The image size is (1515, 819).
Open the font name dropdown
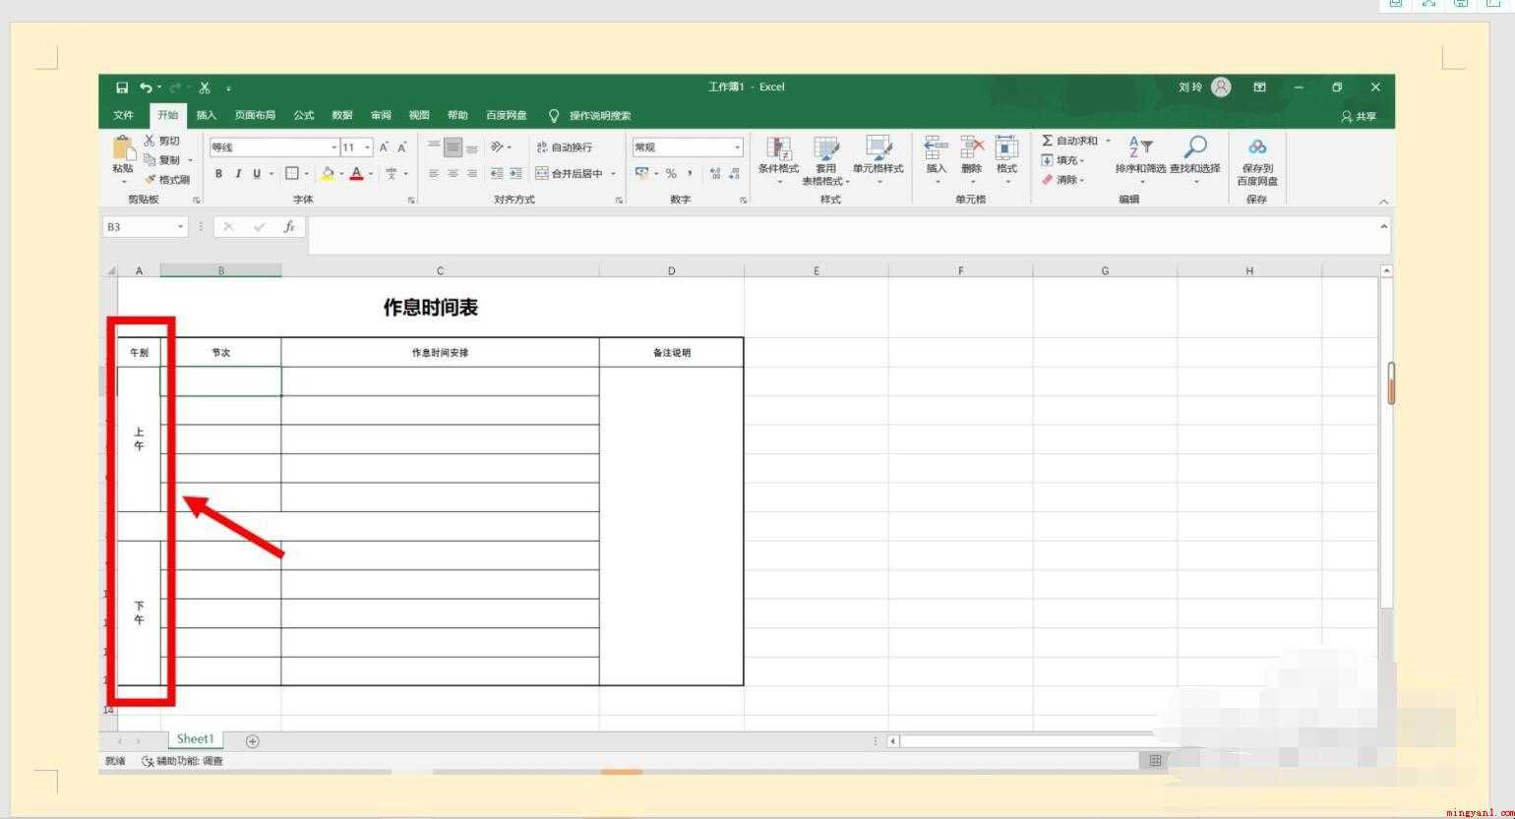click(333, 147)
